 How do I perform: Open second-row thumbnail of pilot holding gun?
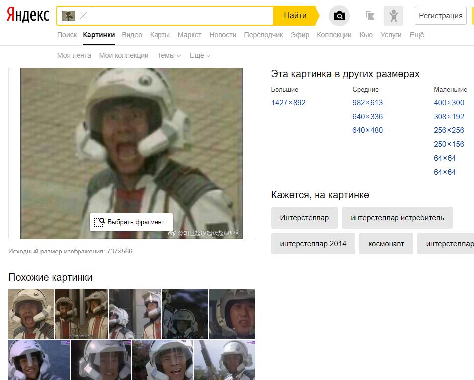(x=225, y=360)
